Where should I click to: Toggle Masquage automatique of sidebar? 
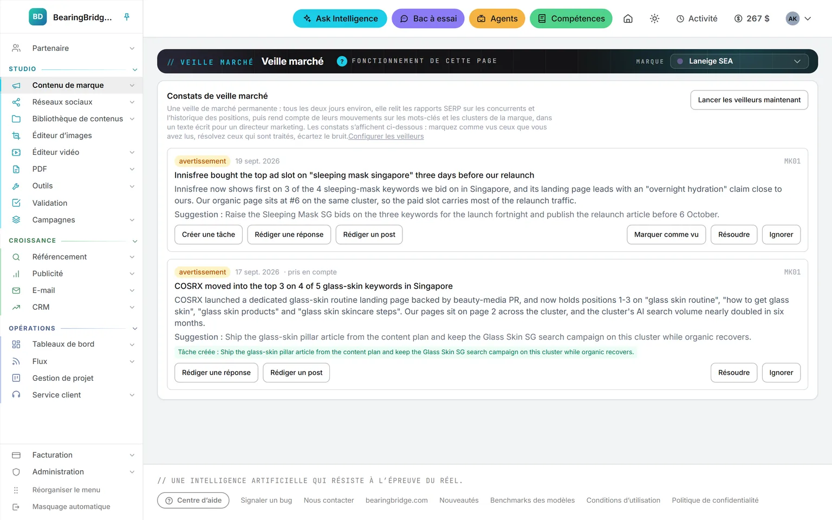[71, 506]
